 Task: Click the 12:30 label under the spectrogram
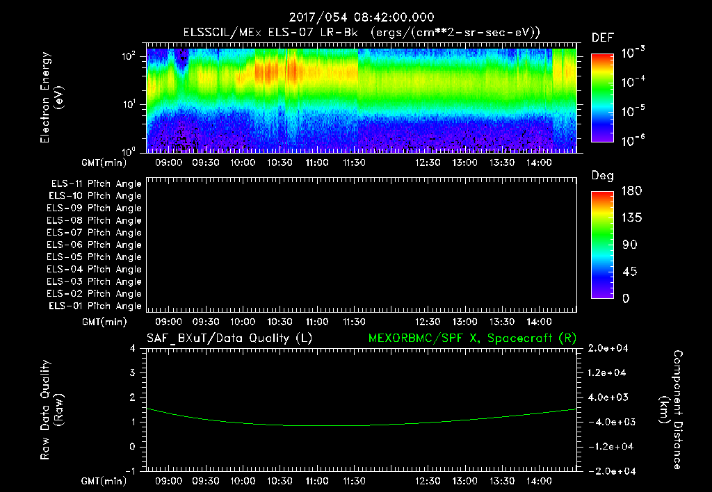point(428,163)
